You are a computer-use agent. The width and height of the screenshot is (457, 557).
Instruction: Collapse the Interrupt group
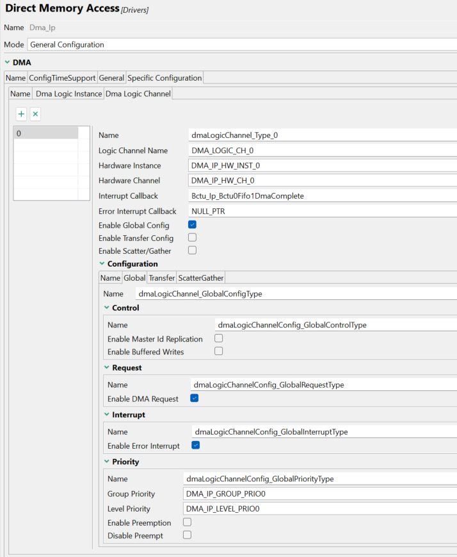(x=106, y=414)
